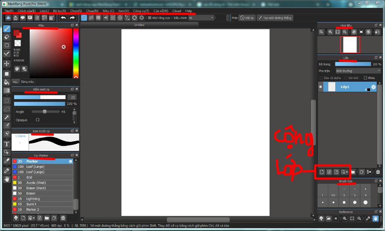Open the Chỉnh sửa(E) menu
385x231 pixels.
coord(27,11)
